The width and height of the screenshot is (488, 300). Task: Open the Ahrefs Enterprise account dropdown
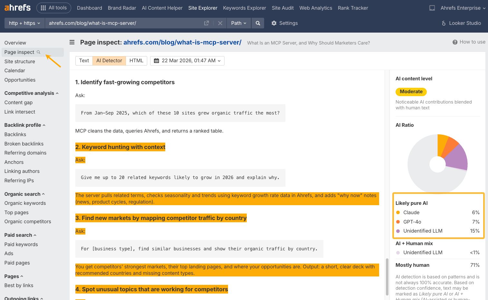463,8
